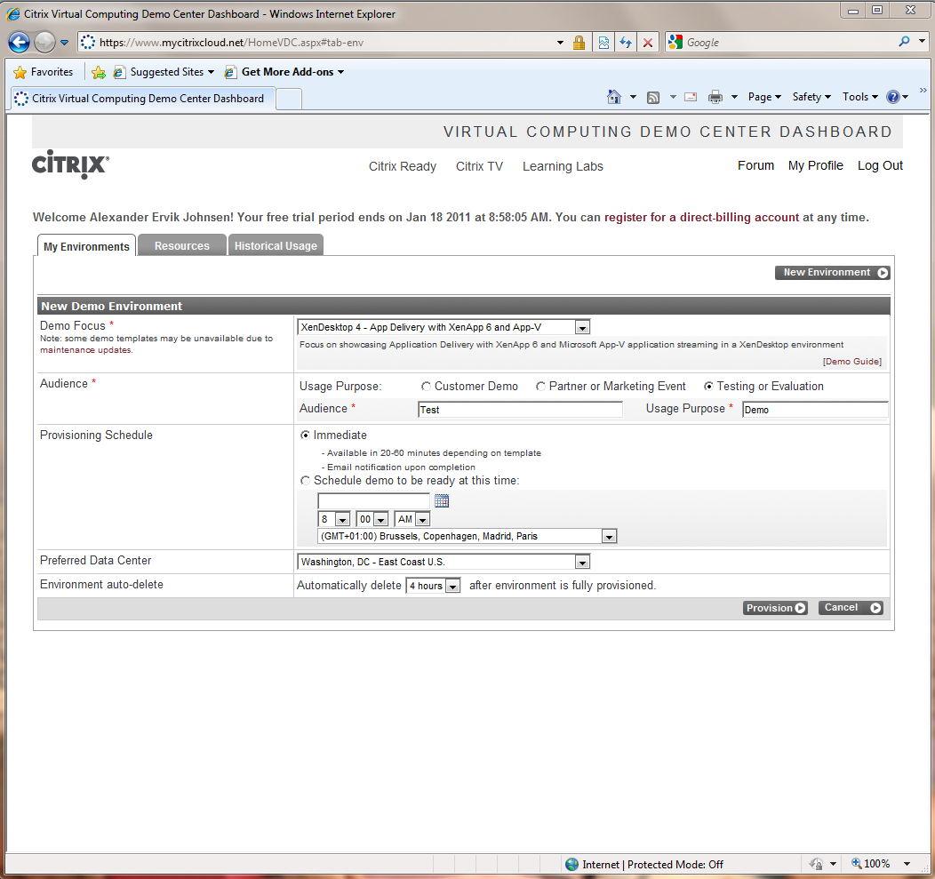
Task: Open the auto-delete 4 hours dropdown
Action: tap(433, 586)
